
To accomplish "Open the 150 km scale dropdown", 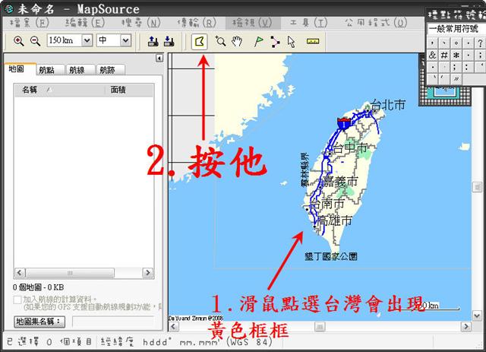I will 87,40.
